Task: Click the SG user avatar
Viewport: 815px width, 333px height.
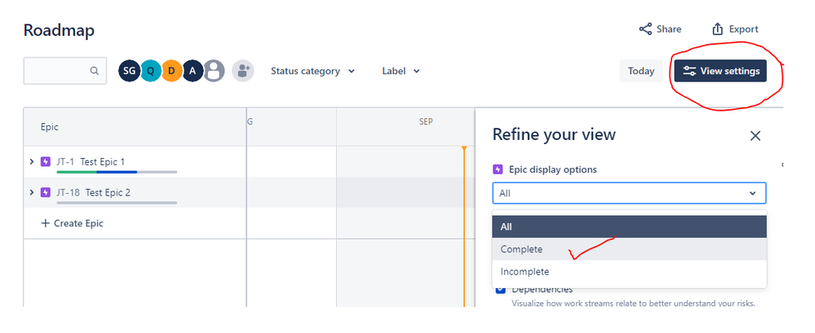Action: [129, 71]
